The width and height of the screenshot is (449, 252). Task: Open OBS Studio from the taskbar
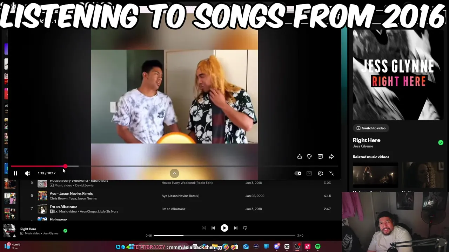297,247
